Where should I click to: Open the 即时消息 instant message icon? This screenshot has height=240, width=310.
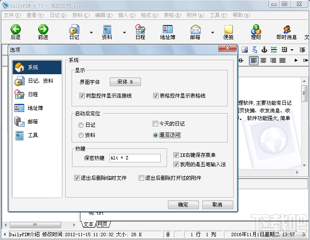click(x=287, y=29)
